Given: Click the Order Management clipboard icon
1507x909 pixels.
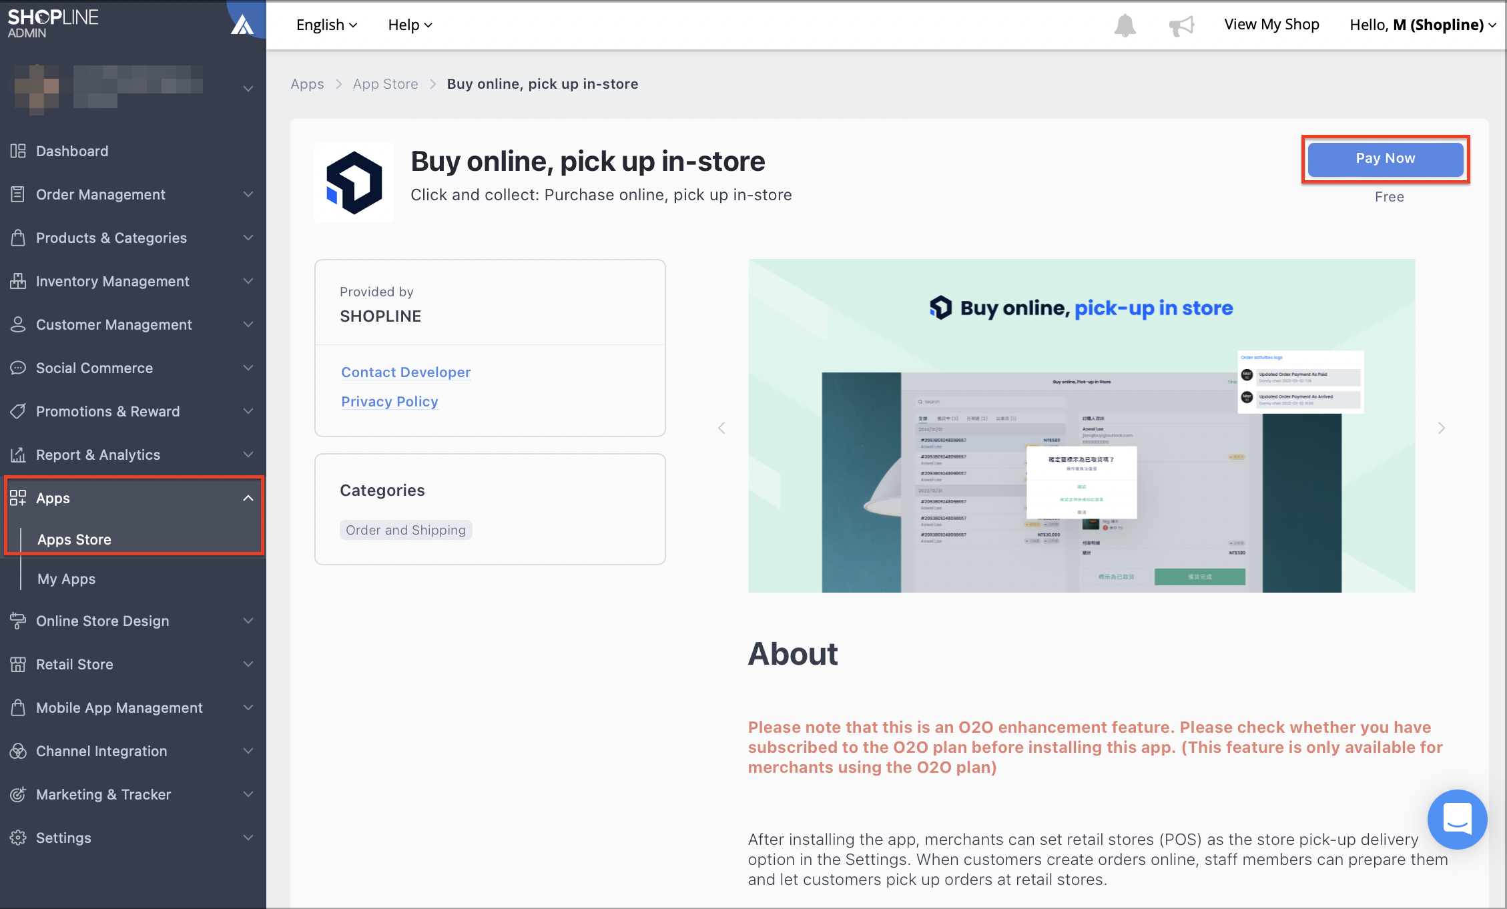Looking at the screenshot, I should (18, 194).
